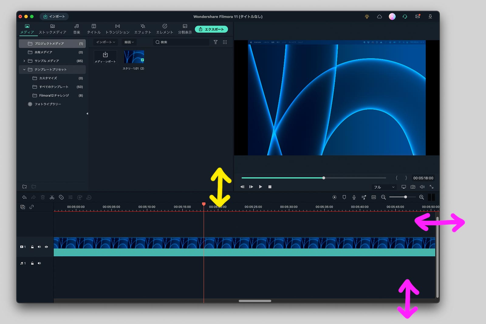Open the フル preview quality dropdown
486x324 pixels.
pyautogui.click(x=384, y=187)
